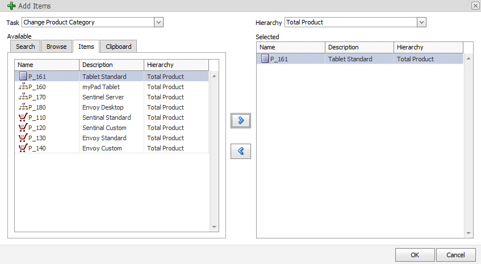Switch to the Clipboard tab
The height and width of the screenshot is (264, 481).
tap(119, 47)
